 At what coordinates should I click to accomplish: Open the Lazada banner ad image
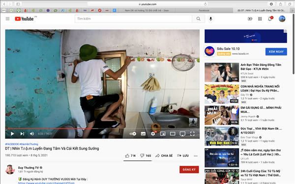point(245,36)
